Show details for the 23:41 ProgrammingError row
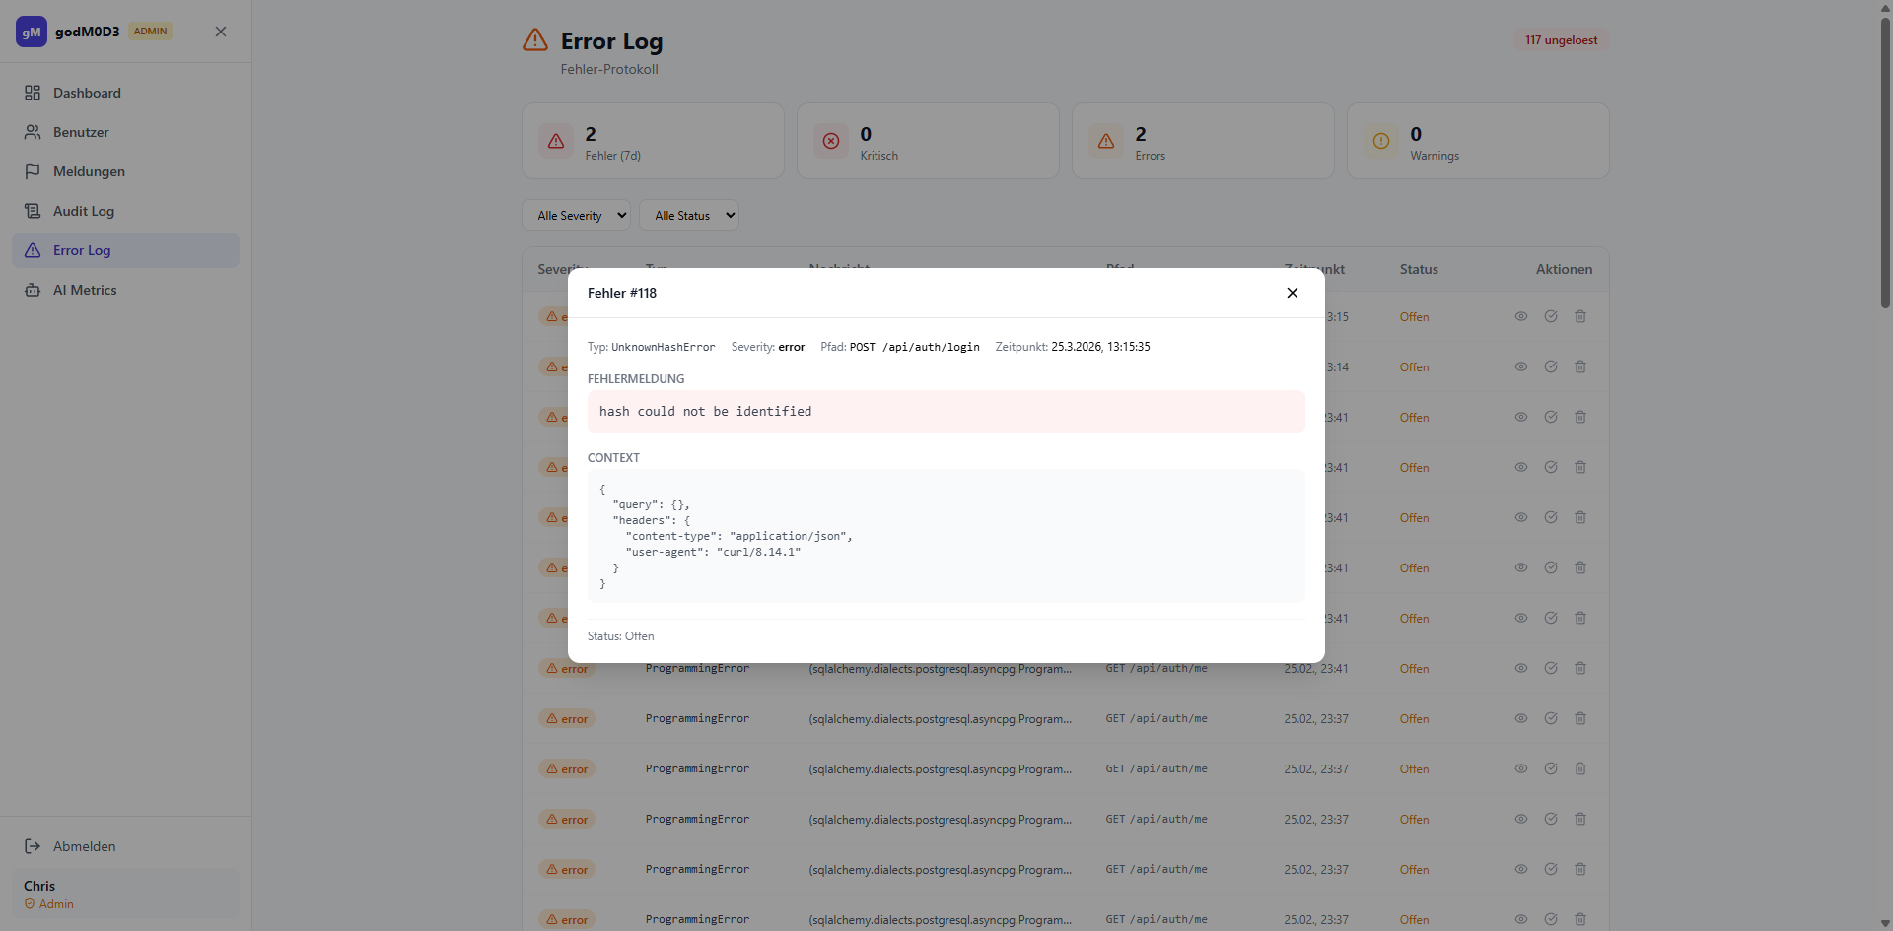 coord(1521,669)
